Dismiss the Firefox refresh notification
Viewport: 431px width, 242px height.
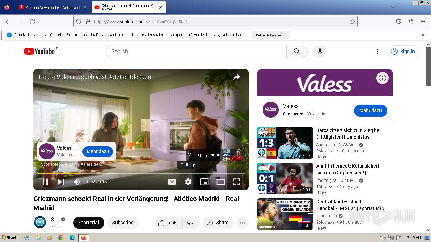point(423,35)
